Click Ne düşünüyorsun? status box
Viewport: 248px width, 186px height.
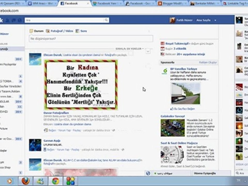point(91,38)
